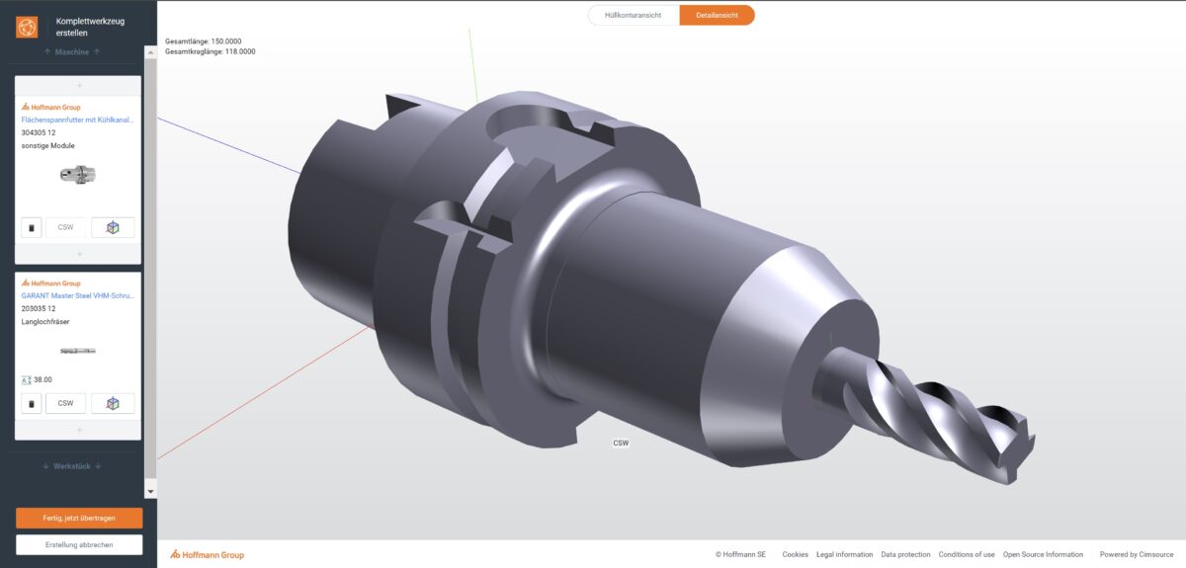Delete the GARANT Master Steel milling cutter

click(31, 403)
